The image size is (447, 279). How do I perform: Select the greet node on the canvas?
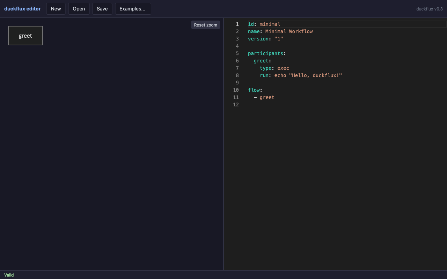(x=25, y=35)
